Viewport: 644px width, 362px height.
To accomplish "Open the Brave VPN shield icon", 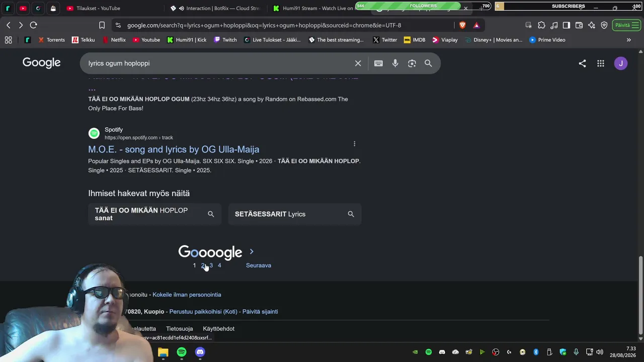I will tap(604, 25).
